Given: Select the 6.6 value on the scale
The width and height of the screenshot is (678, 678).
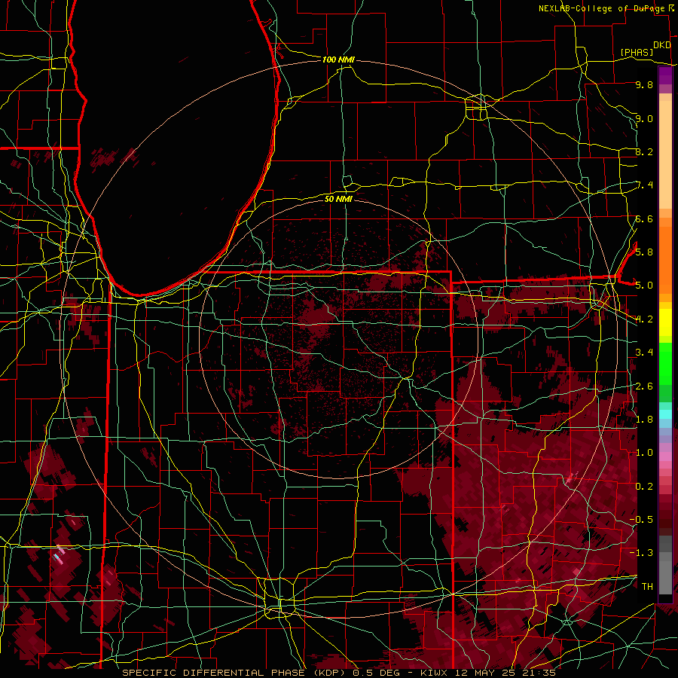Looking at the screenshot, I should (644, 218).
